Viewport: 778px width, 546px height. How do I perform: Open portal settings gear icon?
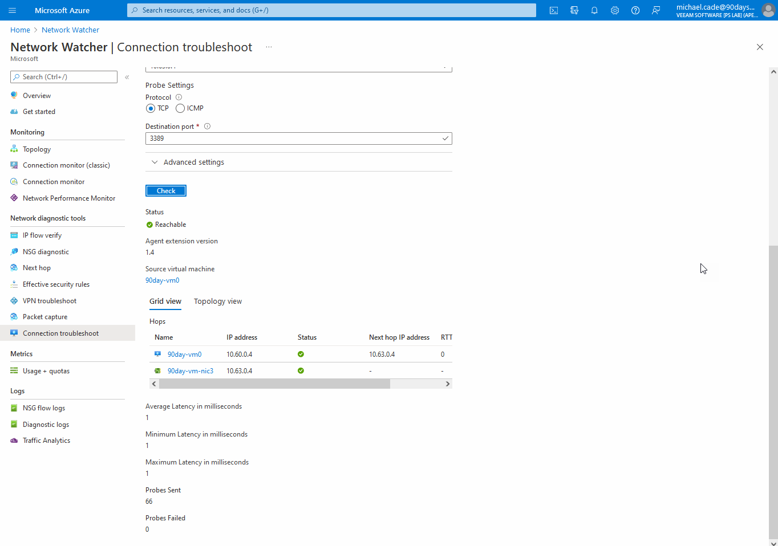pyautogui.click(x=615, y=10)
